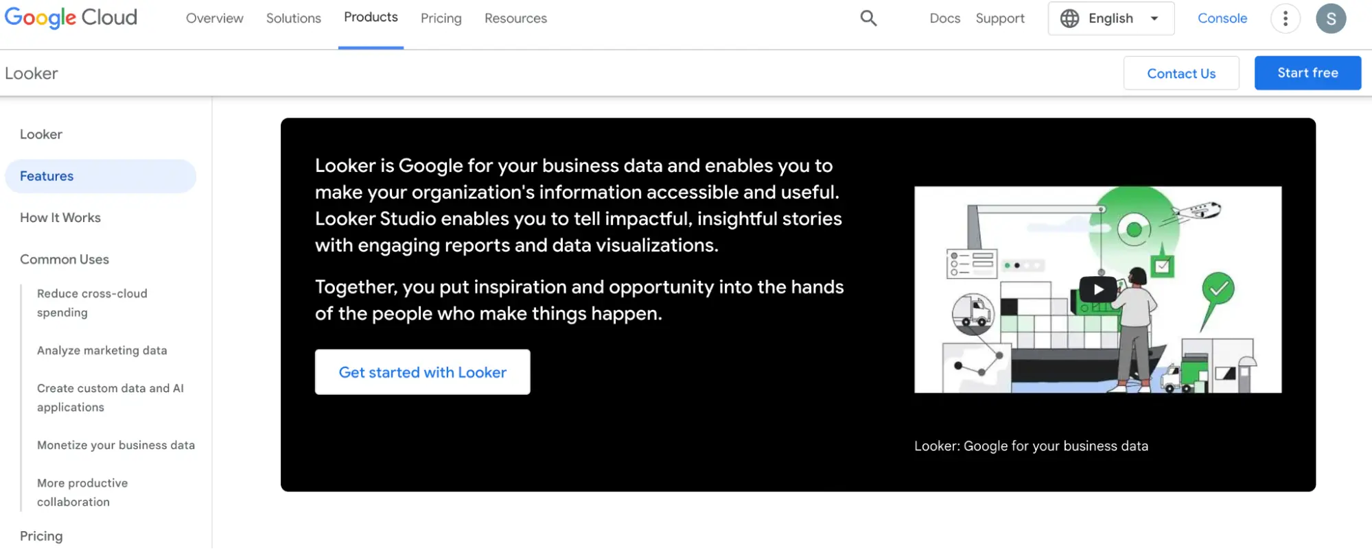This screenshot has width=1372, height=549.
Task: Go to the Pricing top menu item
Action: 441,19
